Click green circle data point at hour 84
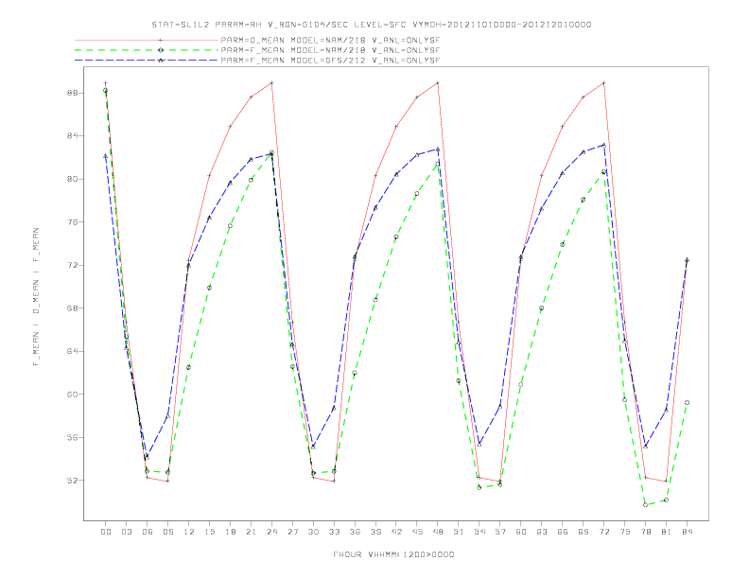This screenshot has width=749, height=579. pos(687,403)
